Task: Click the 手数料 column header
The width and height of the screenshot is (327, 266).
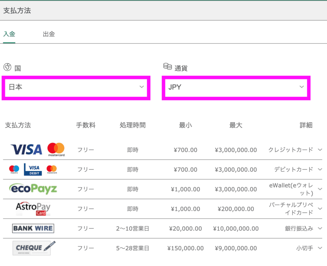Action: [x=86, y=125]
